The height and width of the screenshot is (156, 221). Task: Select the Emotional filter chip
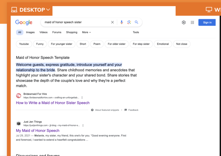[x=163, y=44]
